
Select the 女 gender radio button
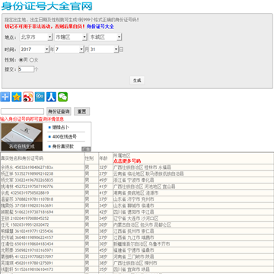click(x=32, y=60)
